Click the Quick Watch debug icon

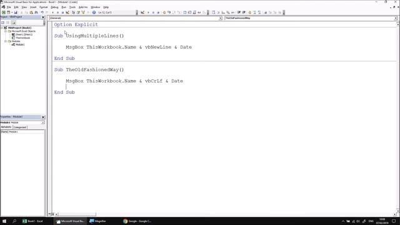(x=199, y=12)
